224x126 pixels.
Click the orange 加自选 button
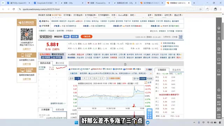[86, 36]
